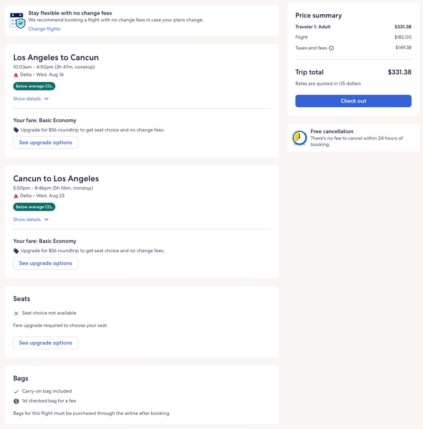Click the Delta logo on Los Angeles to Cancun flight
423x429 pixels.
click(16, 75)
